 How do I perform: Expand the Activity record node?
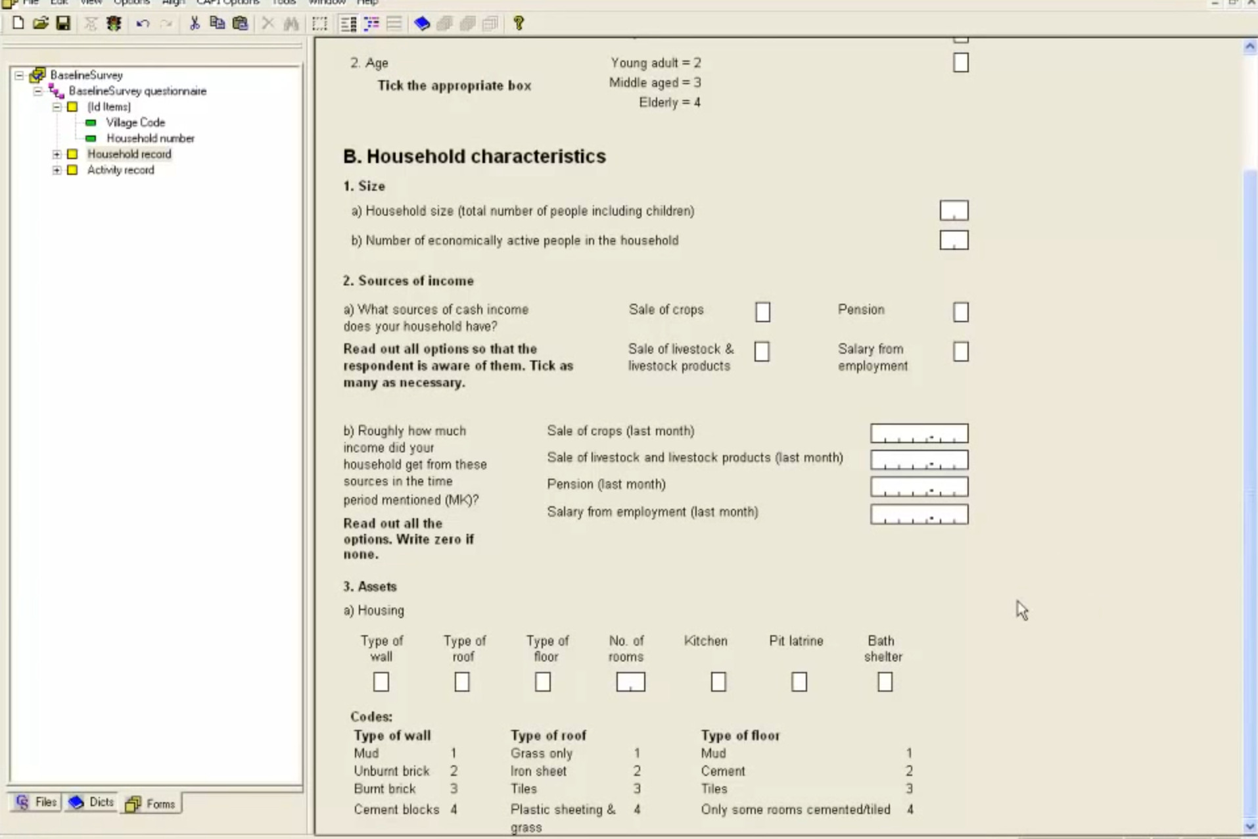[57, 170]
